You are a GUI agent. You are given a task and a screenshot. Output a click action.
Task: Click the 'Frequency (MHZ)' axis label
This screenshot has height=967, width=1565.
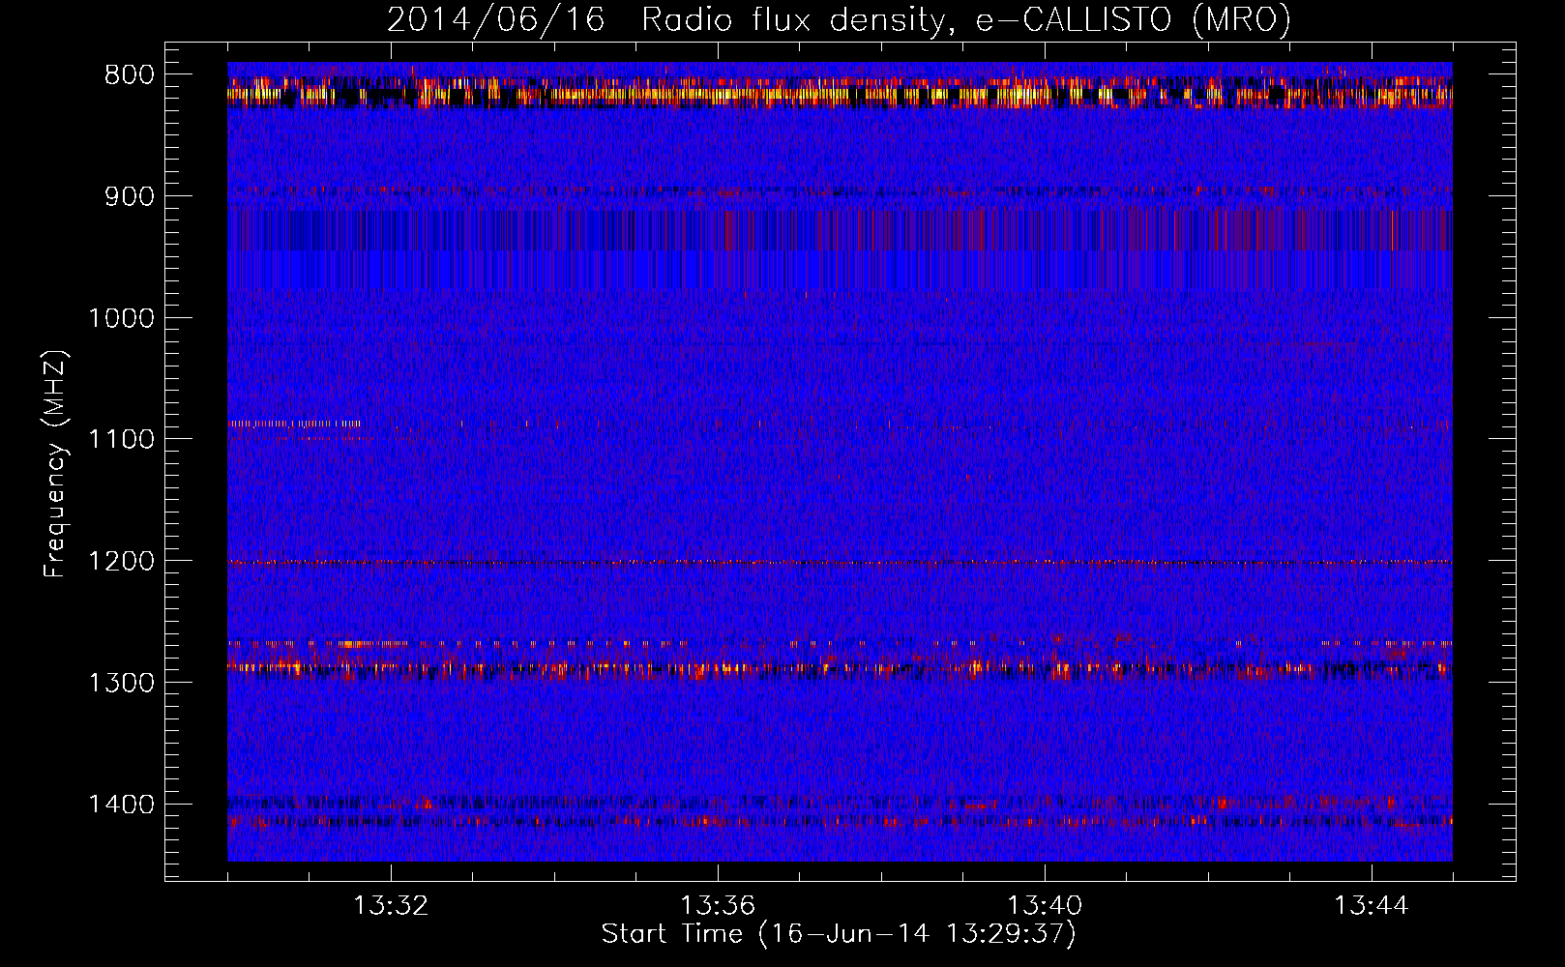[x=55, y=463]
